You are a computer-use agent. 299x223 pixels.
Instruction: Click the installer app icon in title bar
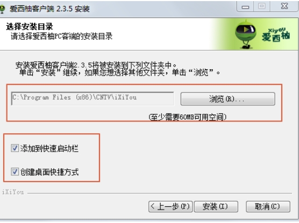2,9
